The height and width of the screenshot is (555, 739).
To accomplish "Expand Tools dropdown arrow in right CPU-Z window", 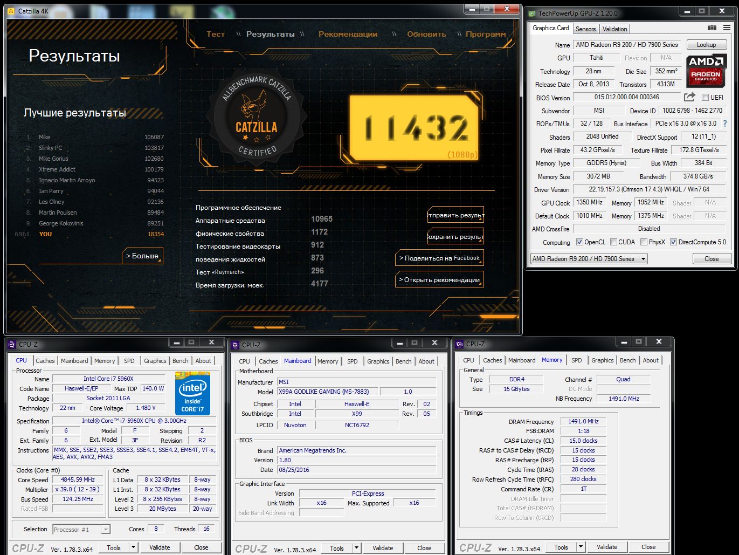I will [x=581, y=547].
